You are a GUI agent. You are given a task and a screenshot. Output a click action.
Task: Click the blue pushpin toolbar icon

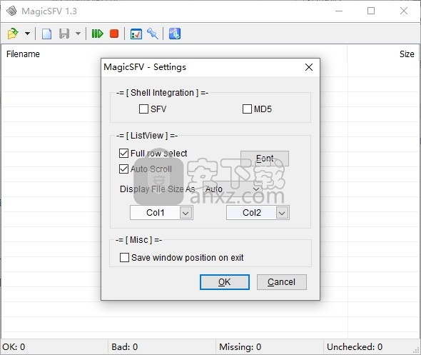153,34
